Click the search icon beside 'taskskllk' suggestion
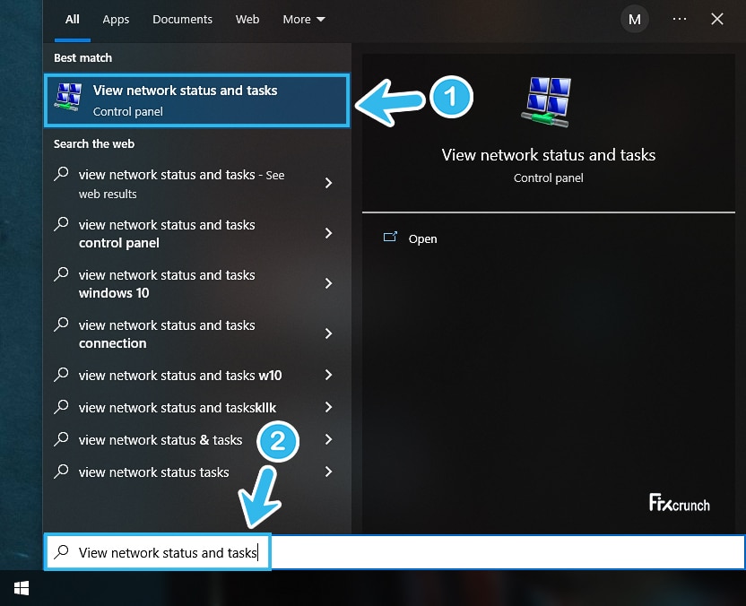Image resolution: width=746 pixels, height=606 pixels. (61, 407)
